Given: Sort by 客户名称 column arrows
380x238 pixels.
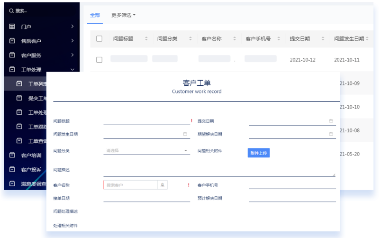Looking at the screenshot, I should [235, 38].
